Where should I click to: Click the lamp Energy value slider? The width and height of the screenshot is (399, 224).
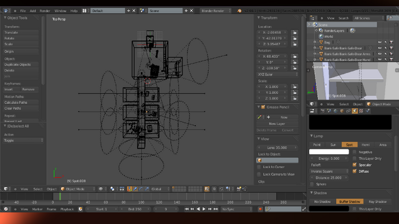(329, 158)
